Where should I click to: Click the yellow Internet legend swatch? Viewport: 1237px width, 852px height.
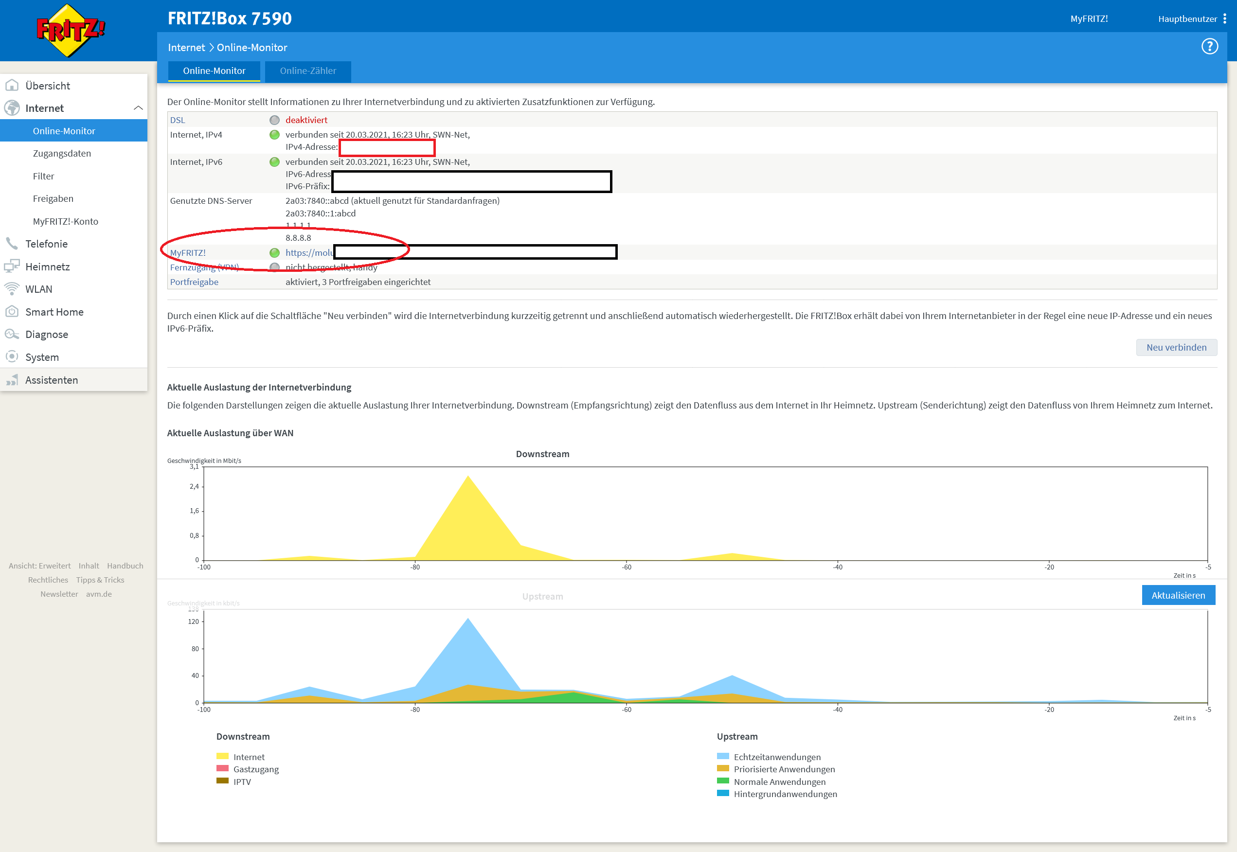point(222,756)
